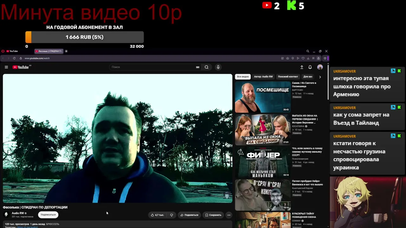Open the YouTube notifications bell
The width and height of the screenshot is (406, 228).
point(310,67)
